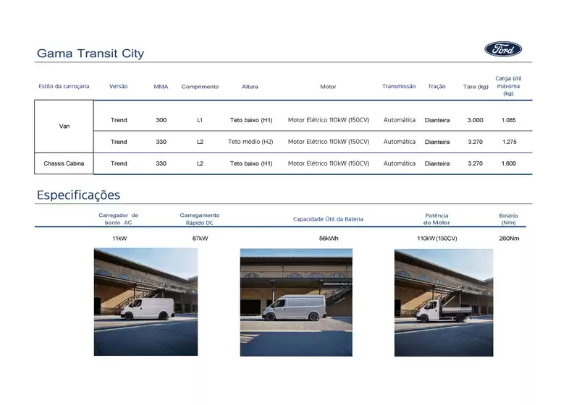Click the 'Carregador de bordo AC' label

(x=118, y=219)
